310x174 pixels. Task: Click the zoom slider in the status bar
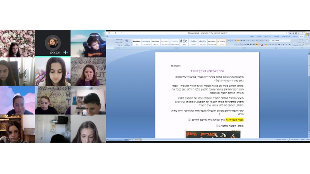(x=115, y=140)
